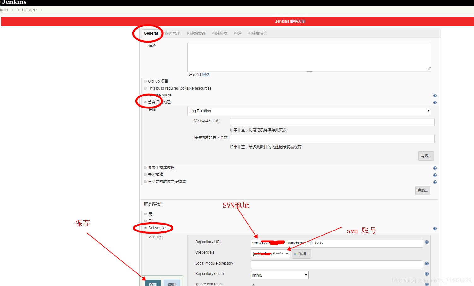Open help icon for Local module directory
Viewport: 474px width, 286px height.
point(427,263)
